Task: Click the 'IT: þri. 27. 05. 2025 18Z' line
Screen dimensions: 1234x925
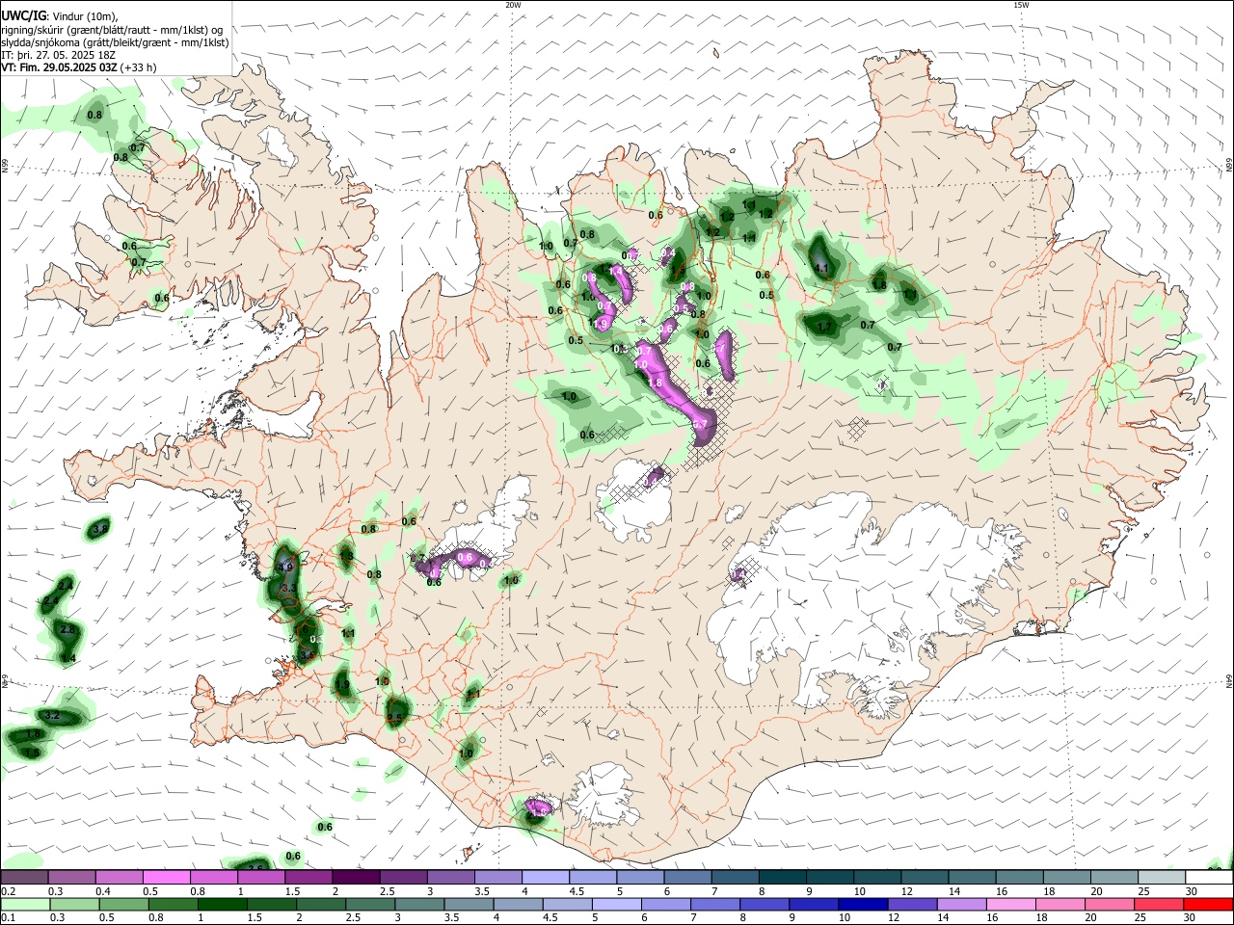Action: click(x=60, y=55)
